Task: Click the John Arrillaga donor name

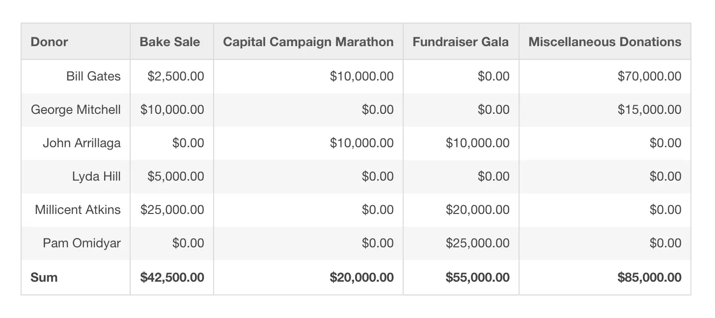Action: tap(82, 143)
